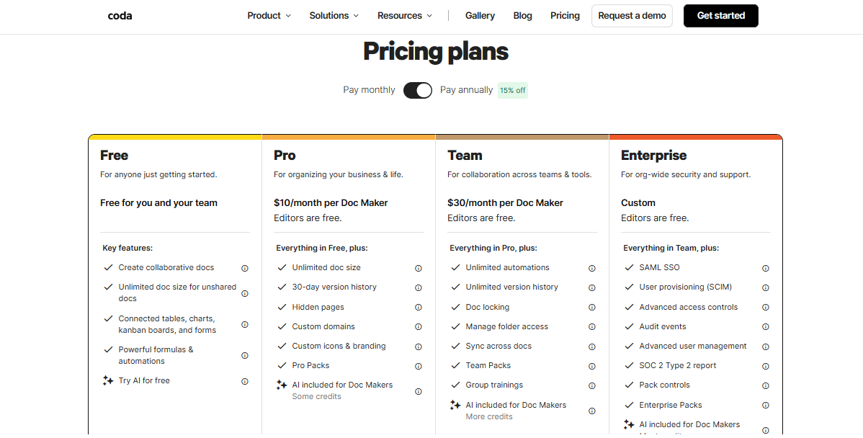The height and width of the screenshot is (438, 863).
Task: Open info icon for Advanced user management
Action: tap(765, 347)
